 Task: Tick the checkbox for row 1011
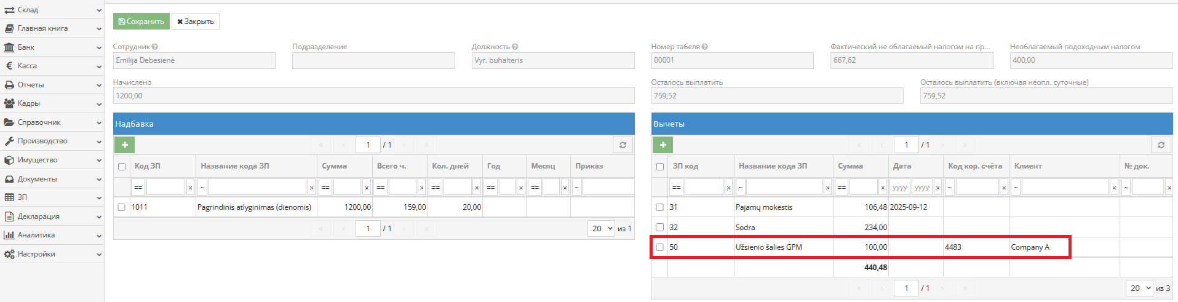pyautogui.click(x=122, y=207)
